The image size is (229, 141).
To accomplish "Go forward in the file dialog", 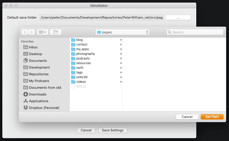I will [x=32, y=32].
